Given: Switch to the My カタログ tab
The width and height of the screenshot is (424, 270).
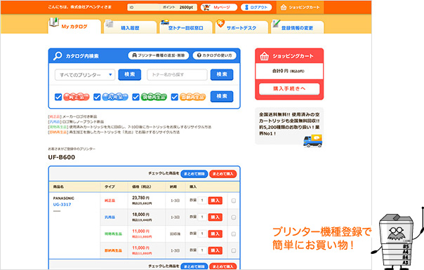Looking at the screenshot, I should click(x=74, y=27).
